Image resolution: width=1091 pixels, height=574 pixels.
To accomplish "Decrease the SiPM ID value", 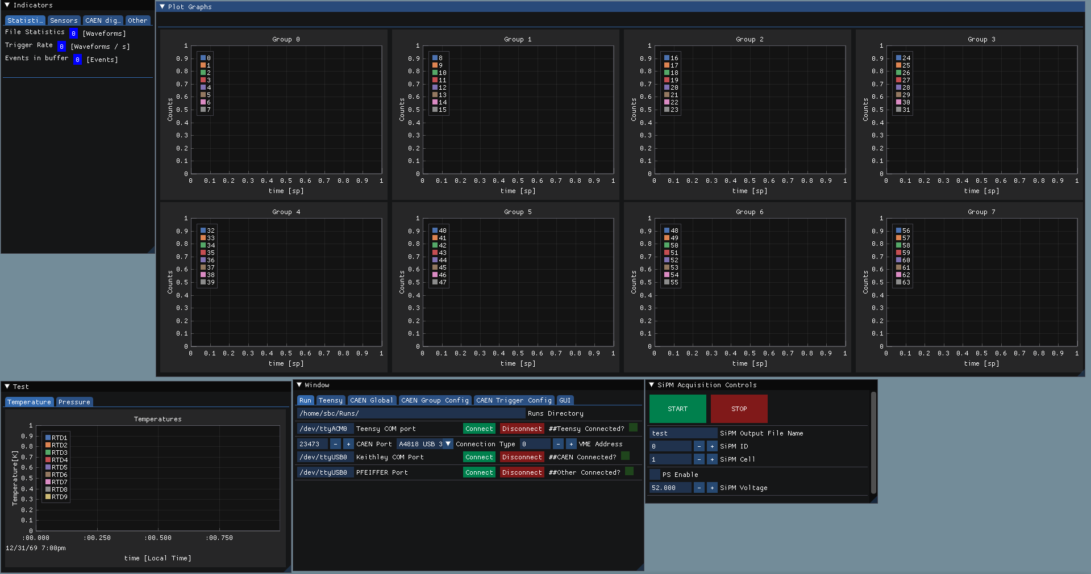I will coord(699,446).
